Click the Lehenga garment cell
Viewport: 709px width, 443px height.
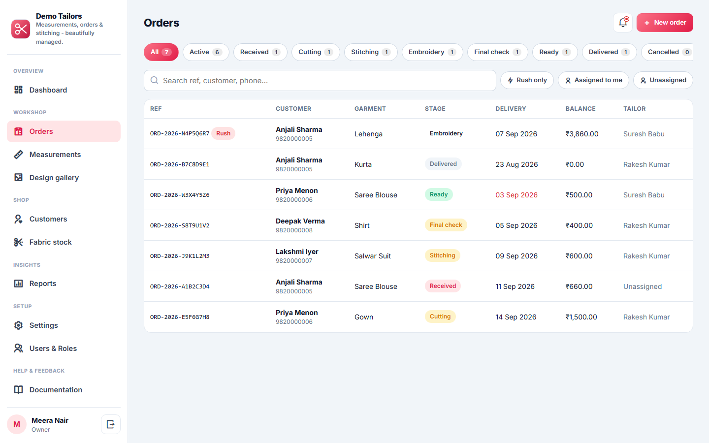point(368,134)
